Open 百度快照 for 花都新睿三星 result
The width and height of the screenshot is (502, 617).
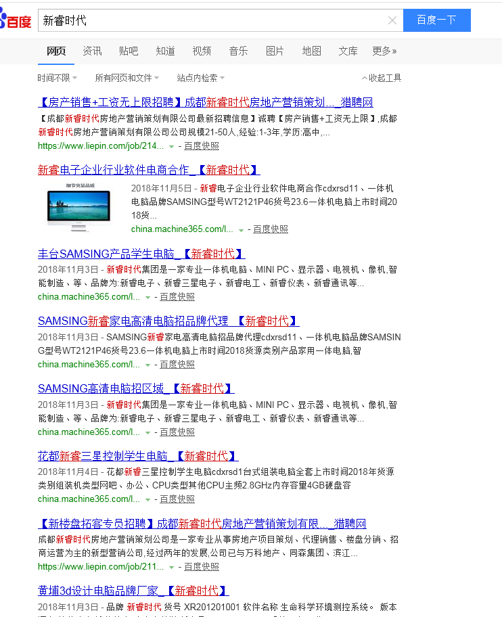pyautogui.click(x=177, y=499)
